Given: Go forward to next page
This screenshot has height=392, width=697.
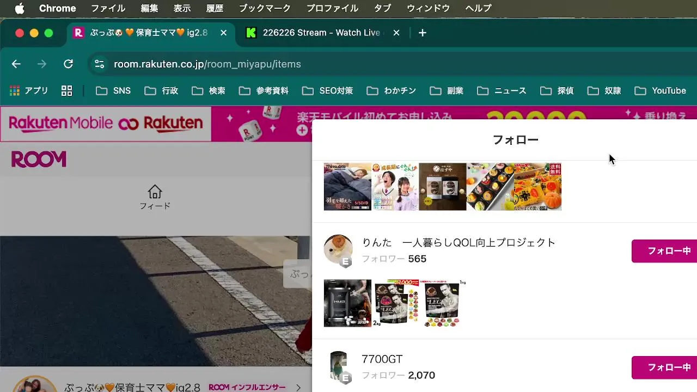Looking at the screenshot, I should tap(42, 64).
